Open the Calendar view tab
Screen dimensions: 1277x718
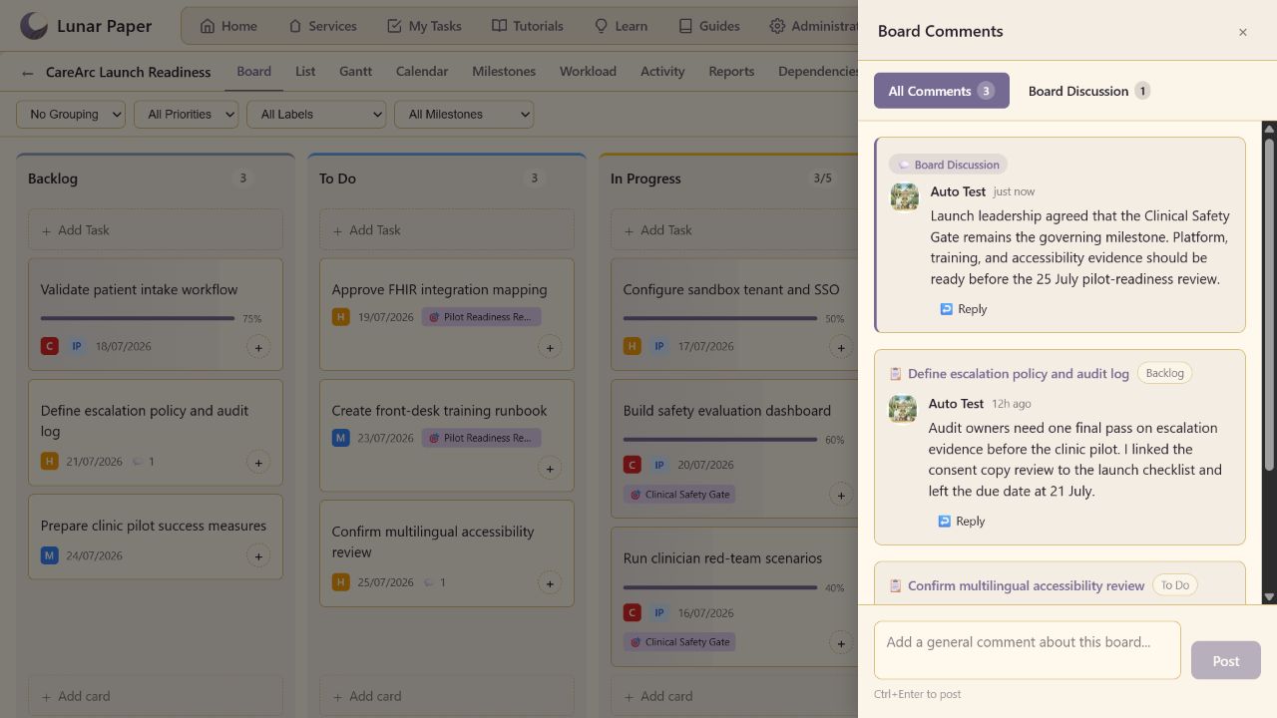point(422,71)
